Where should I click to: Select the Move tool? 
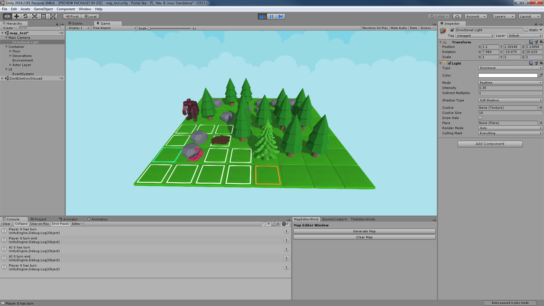(x=16, y=16)
